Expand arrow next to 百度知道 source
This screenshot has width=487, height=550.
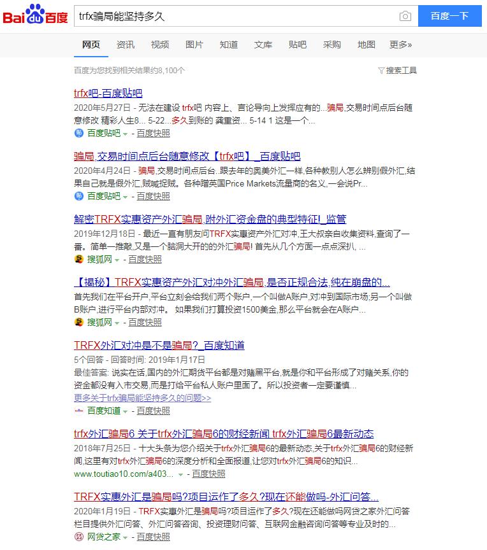[126, 411]
